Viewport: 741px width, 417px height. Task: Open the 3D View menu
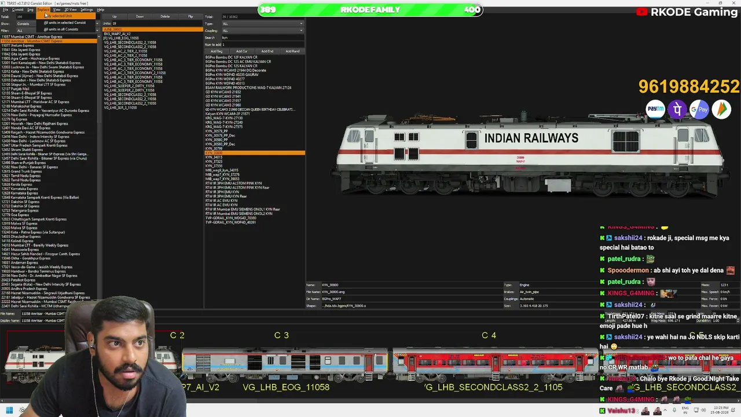coord(71,10)
